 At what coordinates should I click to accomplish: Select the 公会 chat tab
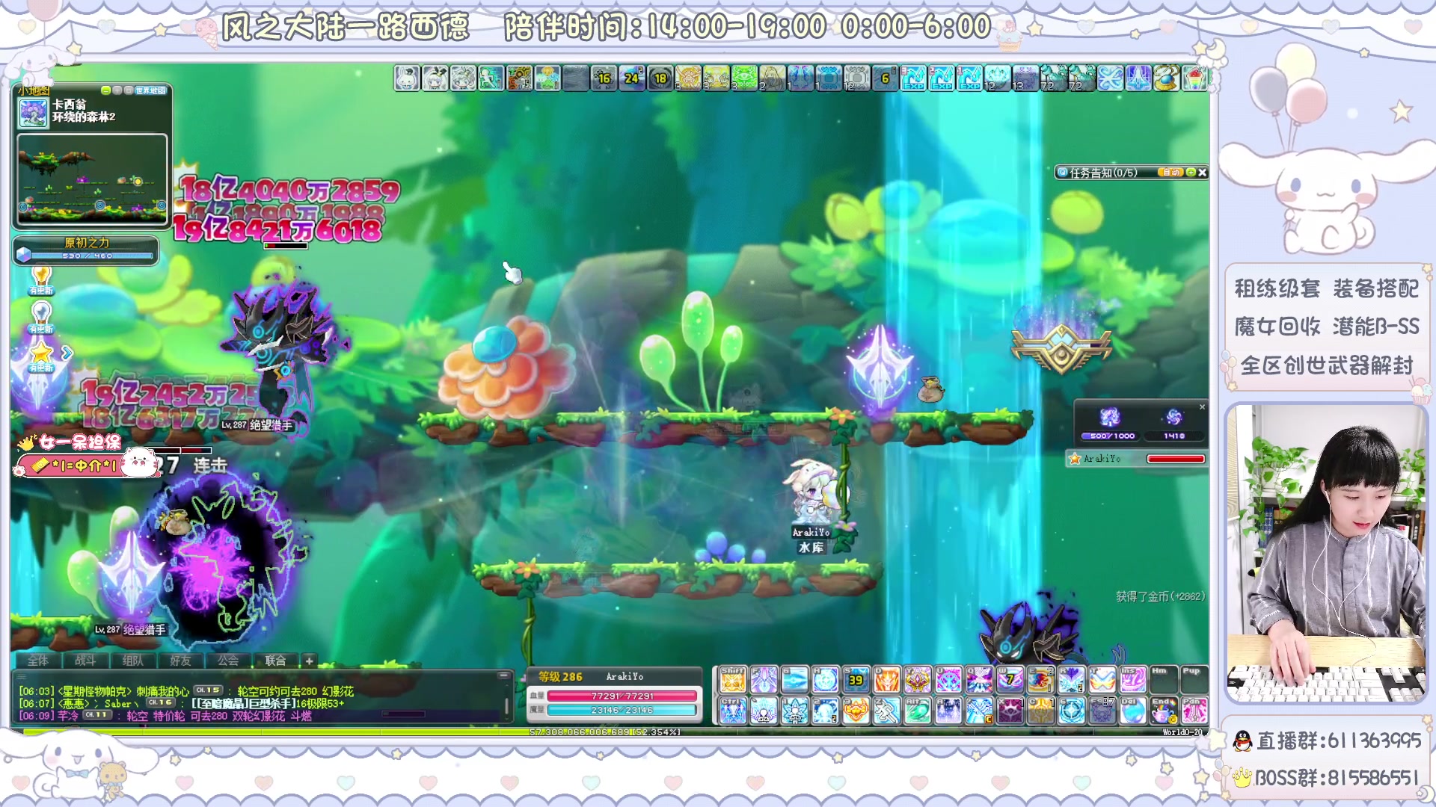pyautogui.click(x=228, y=661)
